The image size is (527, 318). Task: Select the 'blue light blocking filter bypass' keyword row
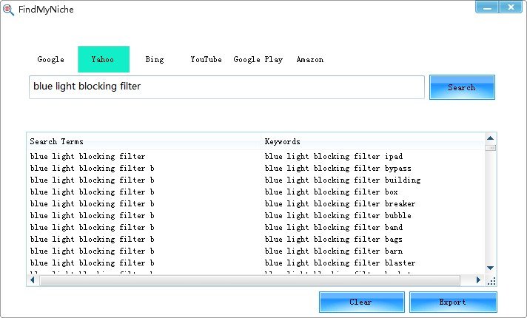pos(255,168)
